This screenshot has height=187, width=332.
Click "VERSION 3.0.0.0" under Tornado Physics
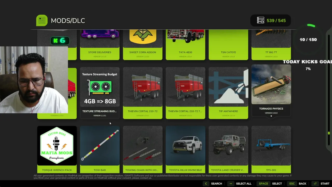pos(271,113)
